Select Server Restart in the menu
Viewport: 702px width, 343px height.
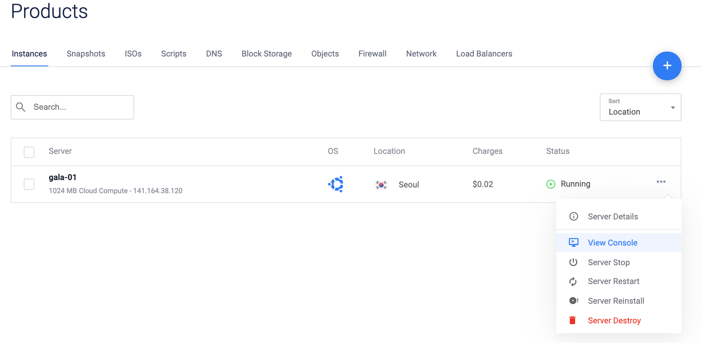(x=619, y=281)
